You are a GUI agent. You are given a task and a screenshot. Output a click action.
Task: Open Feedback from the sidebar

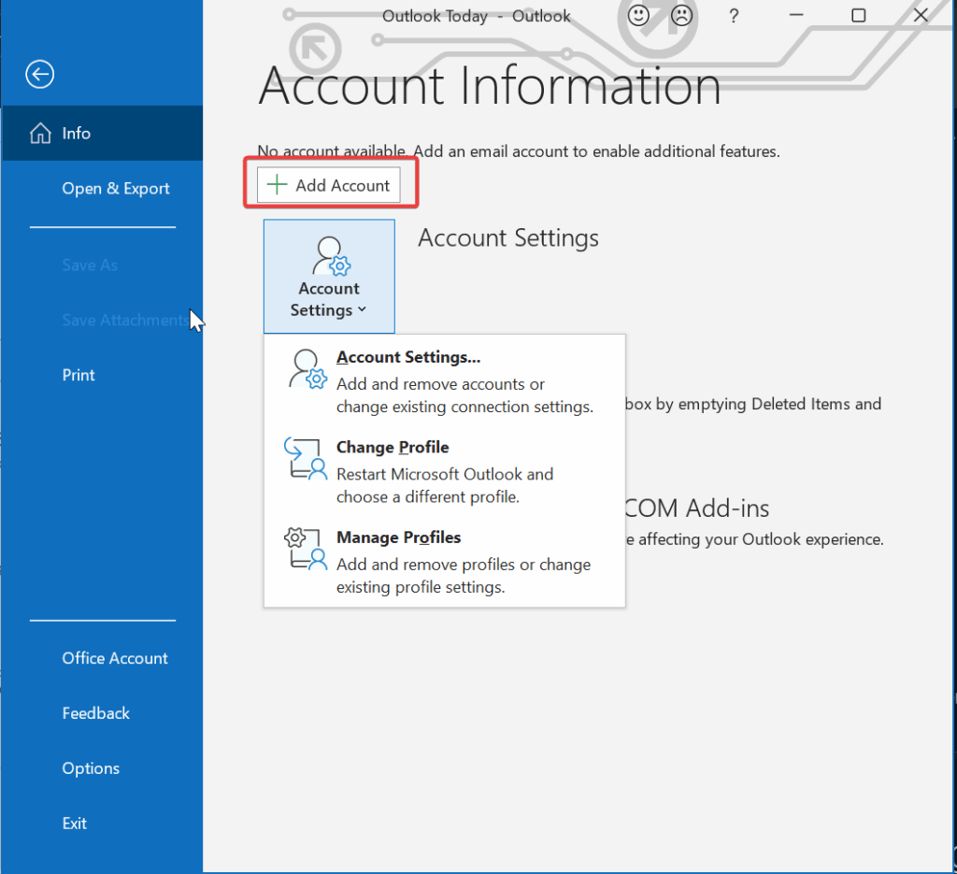(x=95, y=713)
